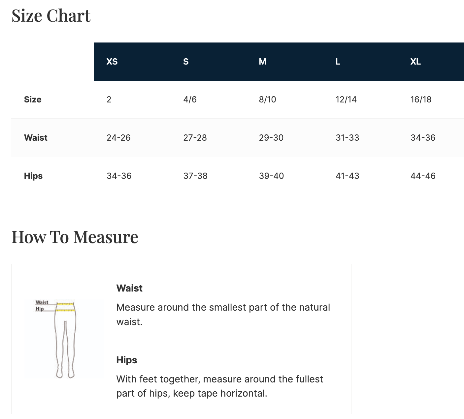Click the 34-36 waist value under XL
464x419 pixels.
coord(423,138)
